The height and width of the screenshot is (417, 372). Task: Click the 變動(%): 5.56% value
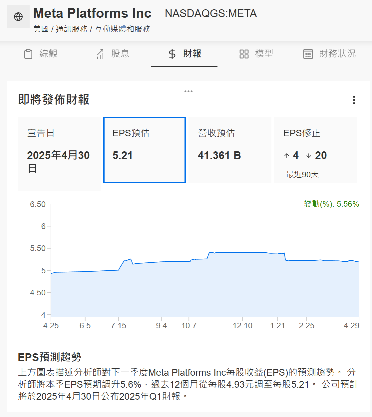coord(331,204)
